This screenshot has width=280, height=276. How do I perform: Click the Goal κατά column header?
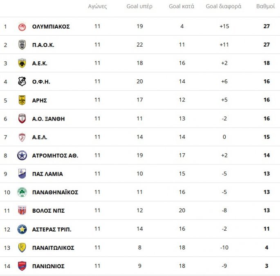(x=181, y=7)
